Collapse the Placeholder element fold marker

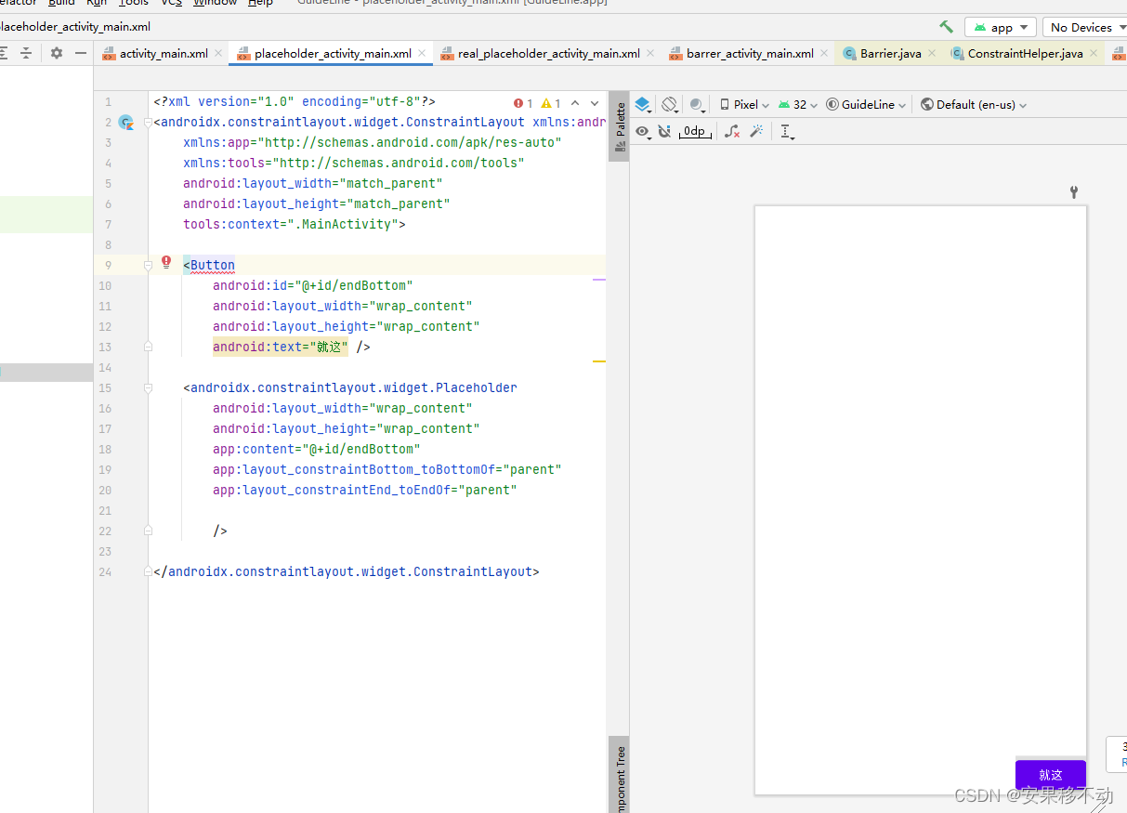click(148, 387)
